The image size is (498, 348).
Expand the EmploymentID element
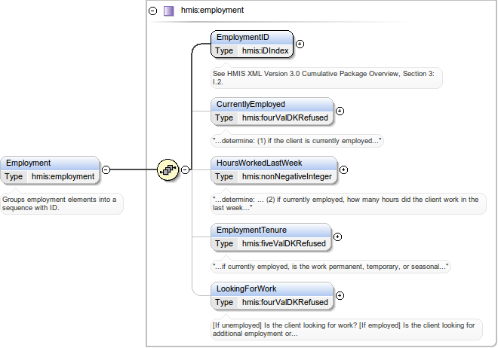coord(300,44)
